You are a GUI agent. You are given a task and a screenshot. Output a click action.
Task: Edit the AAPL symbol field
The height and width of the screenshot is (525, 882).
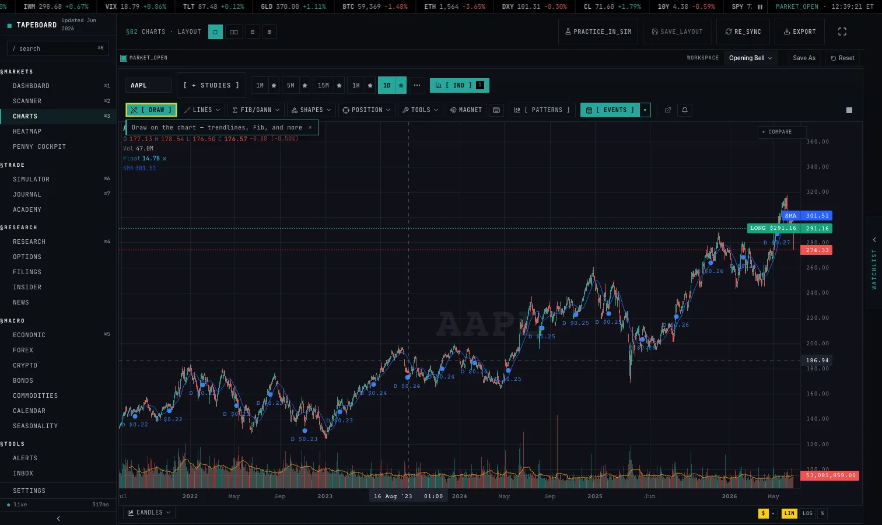149,85
